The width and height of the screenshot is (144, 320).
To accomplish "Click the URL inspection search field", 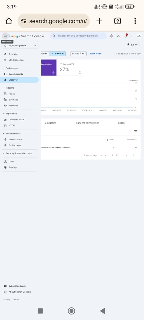I will [78, 36].
